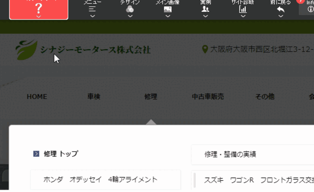
Task: Open the HOME navigation item
Action: pos(37,97)
